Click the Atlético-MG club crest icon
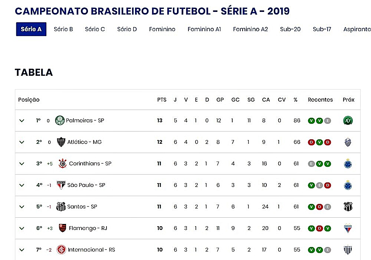 point(61,142)
